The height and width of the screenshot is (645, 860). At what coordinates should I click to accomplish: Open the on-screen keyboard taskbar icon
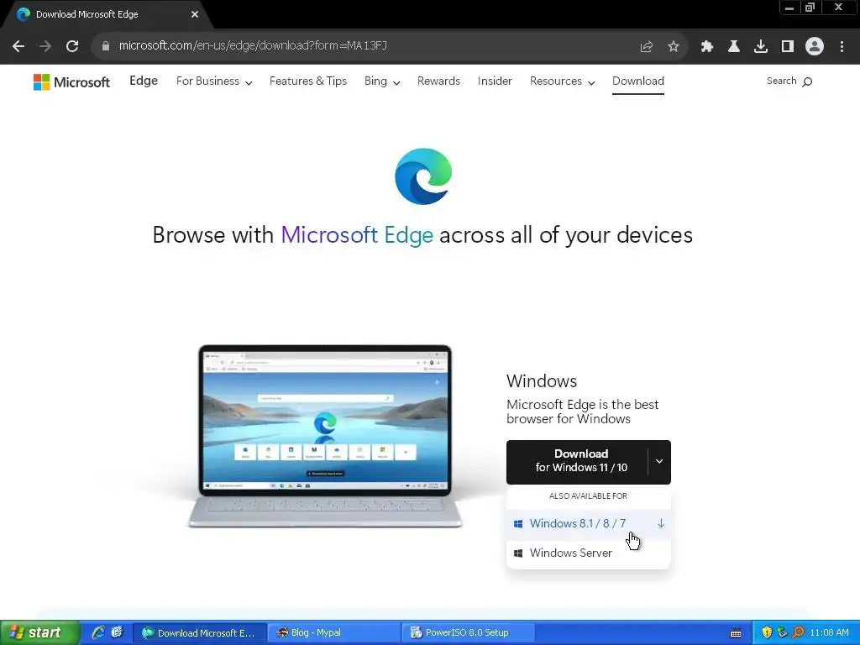pyautogui.click(x=736, y=633)
